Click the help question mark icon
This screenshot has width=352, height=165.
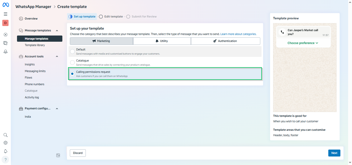pos(5,160)
